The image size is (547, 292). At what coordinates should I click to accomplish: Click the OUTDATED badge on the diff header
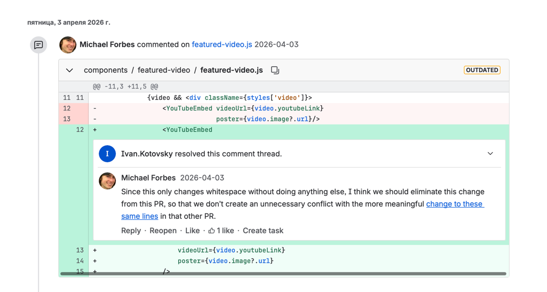(482, 70)
